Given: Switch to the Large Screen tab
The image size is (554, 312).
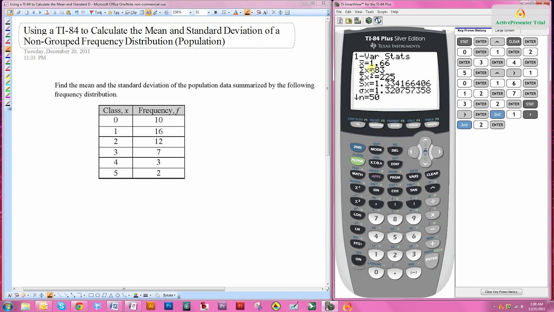Looking at the screenshot, I should (x=505, y=30).
